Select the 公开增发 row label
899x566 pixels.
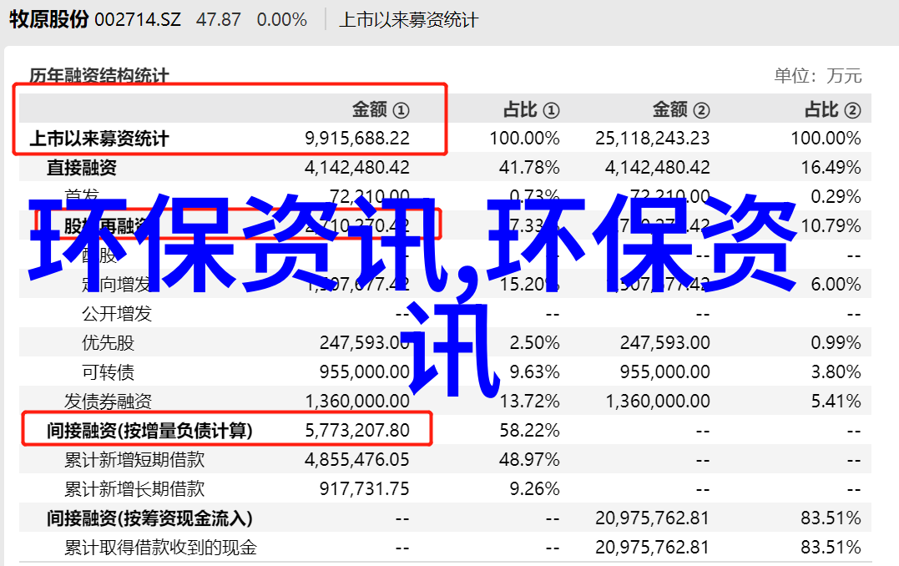(117, 314)
